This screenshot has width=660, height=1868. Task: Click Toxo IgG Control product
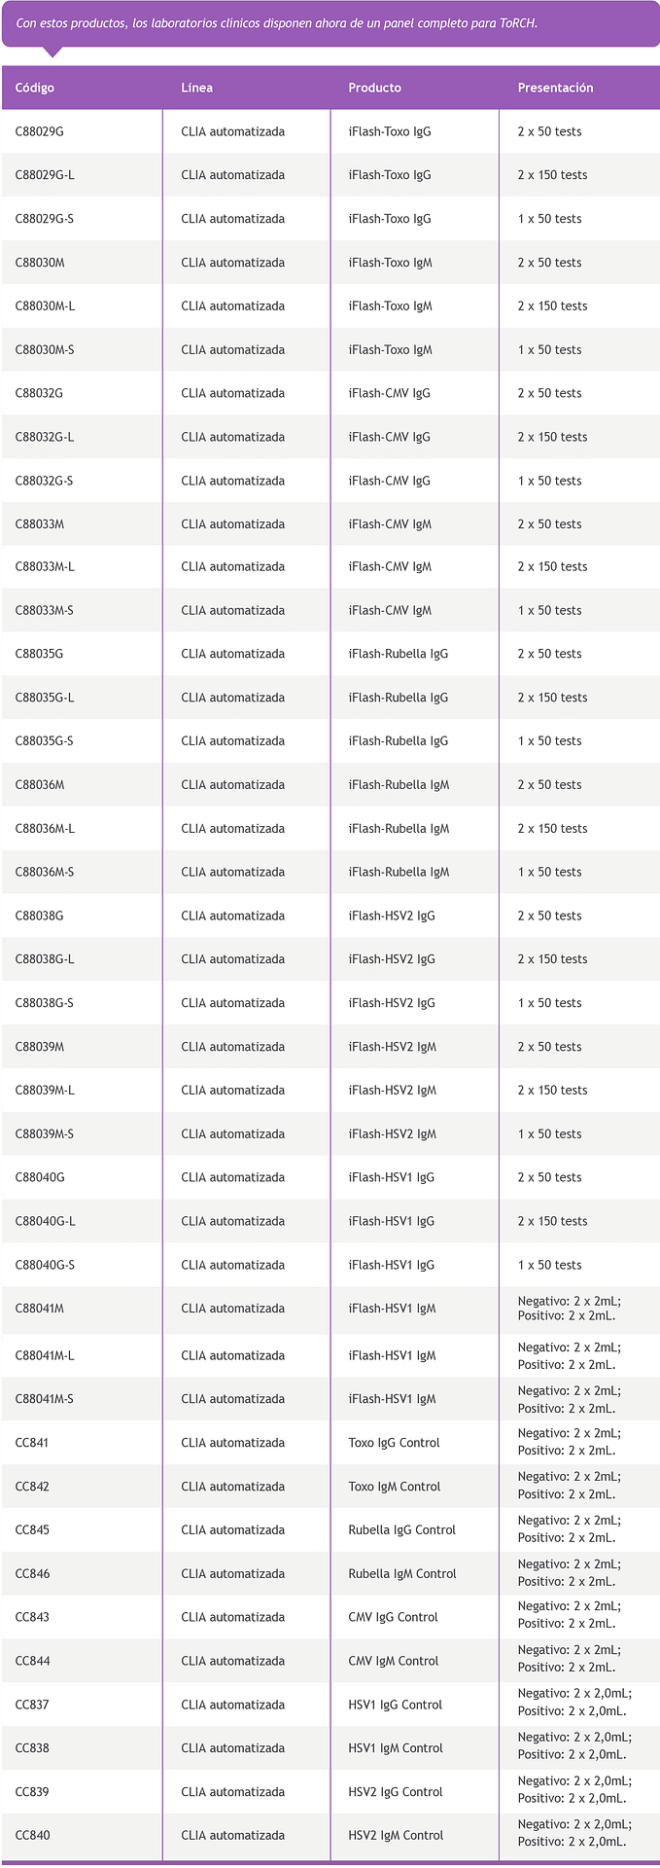point(394,1443)
